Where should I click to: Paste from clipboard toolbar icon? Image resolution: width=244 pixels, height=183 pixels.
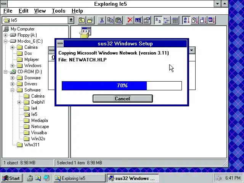pyautogui.click(x=119, y=20)
